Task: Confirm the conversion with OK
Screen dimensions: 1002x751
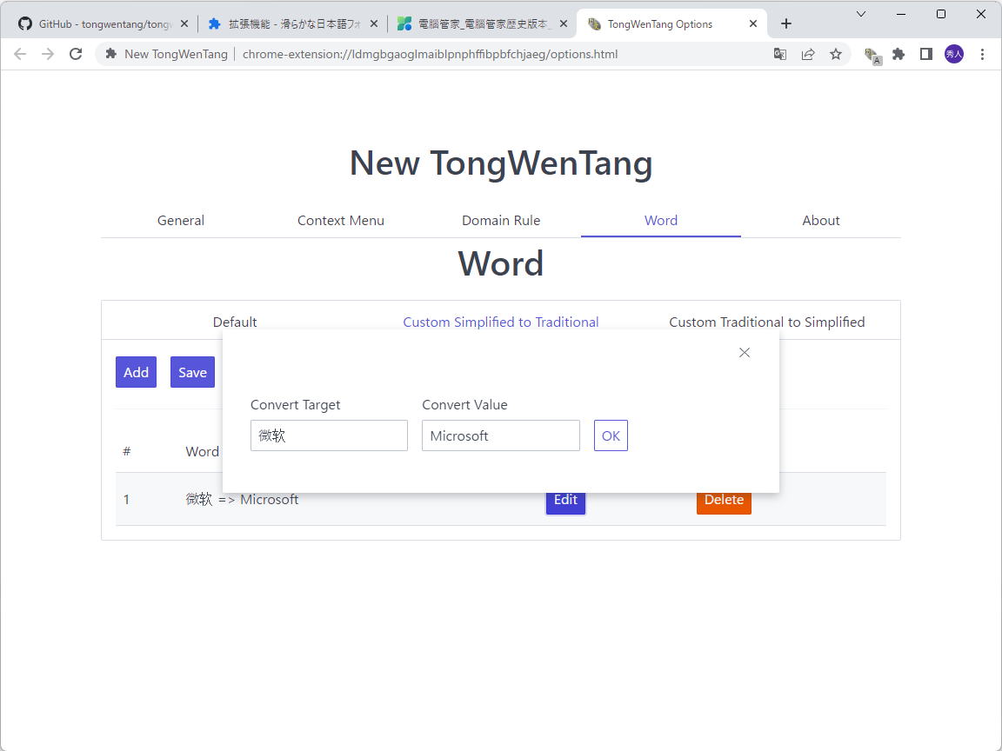Action: [611, 435]
